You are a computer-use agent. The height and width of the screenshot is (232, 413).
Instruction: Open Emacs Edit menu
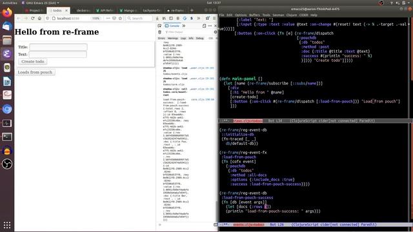(230, 15)
